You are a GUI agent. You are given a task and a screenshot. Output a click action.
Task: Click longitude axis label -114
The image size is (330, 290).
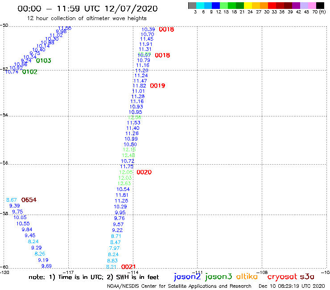[133, 272]
